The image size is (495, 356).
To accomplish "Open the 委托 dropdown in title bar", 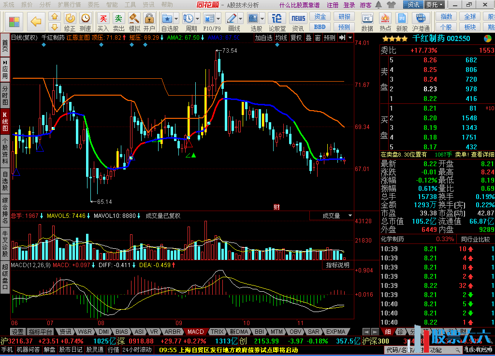I will click(434, 5).
